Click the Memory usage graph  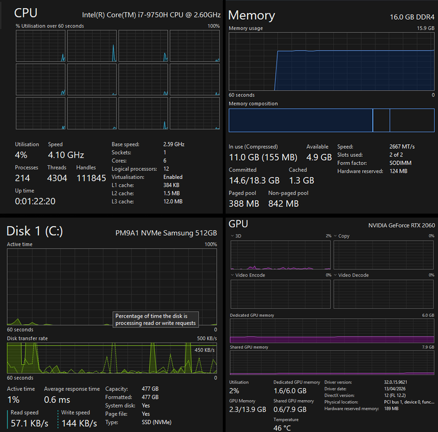(x=332, y=61)
